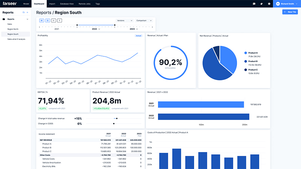
Task: Click the Product A pie legend entry
Action: [253, 53]
